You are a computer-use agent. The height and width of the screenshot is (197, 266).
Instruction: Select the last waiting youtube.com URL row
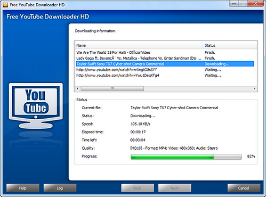(165, 76)
